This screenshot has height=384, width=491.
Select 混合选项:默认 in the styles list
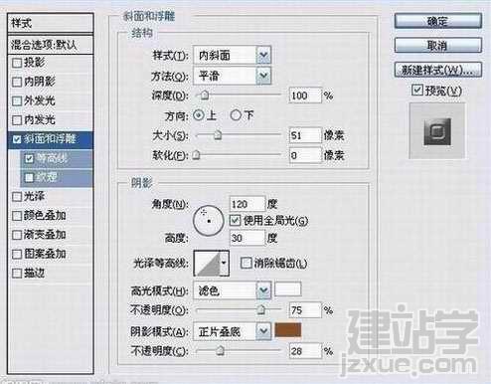coord(51,45)
